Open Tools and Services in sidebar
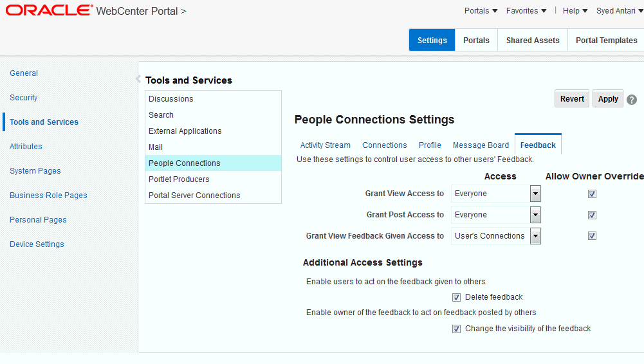The width and height of the screenshot is (644, 364). click(x=44, y=122)
